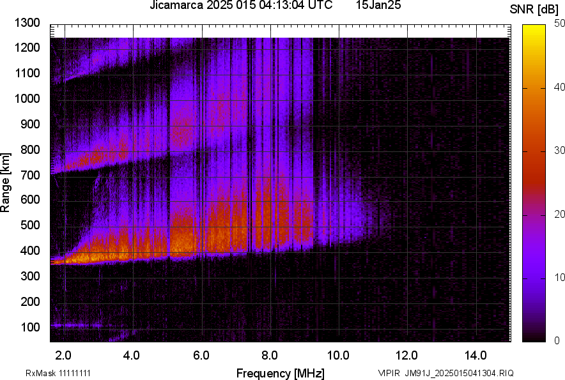The image size is (565, 380).
Task: Click the 10 dB colorbar tick label
Action: click(560, 278)
